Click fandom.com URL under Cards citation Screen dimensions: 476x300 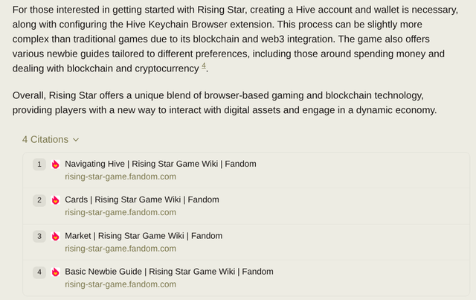(120, 212)
